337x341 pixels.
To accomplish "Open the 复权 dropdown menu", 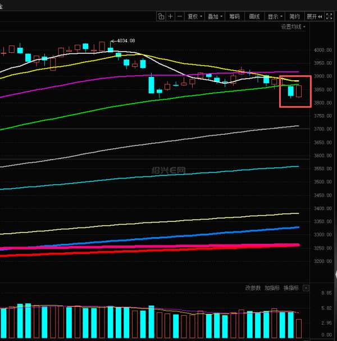I will (x=195, y=16).
